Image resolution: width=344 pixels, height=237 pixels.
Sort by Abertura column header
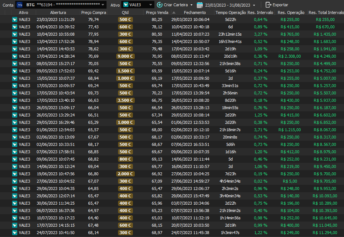tap(56, 12)
